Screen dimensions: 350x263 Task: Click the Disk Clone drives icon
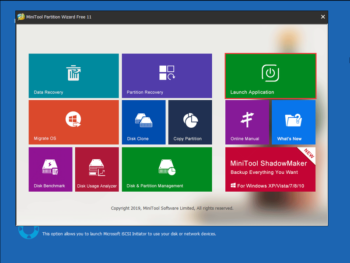(144, 120)
